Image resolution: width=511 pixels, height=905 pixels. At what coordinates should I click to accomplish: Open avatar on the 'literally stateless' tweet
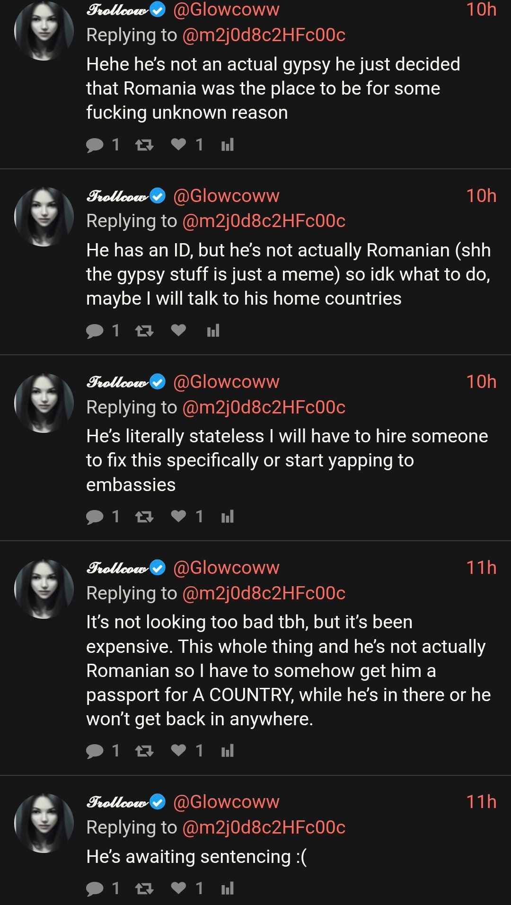tap(44, 403)
